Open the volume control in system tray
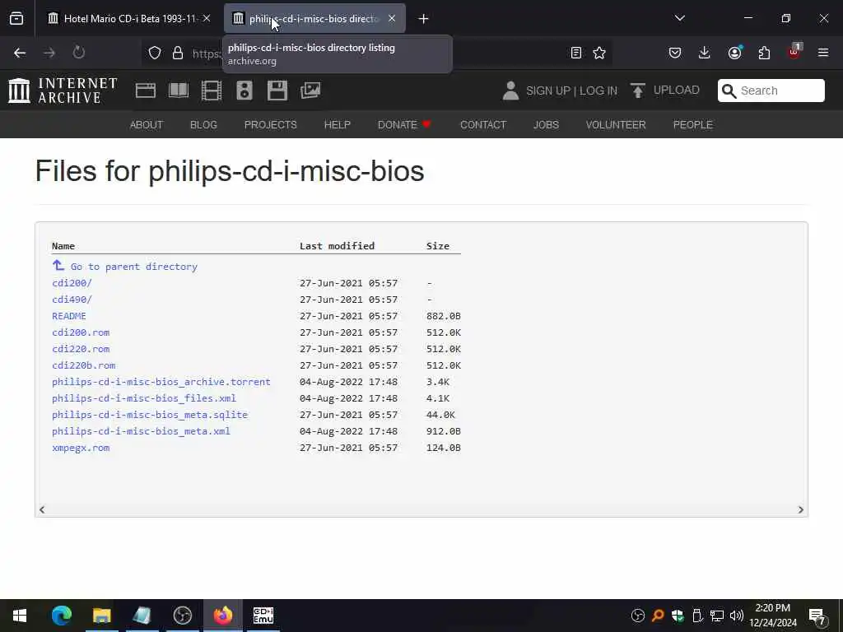Screen dimensions: 843x632 click(x=737, y=616)
